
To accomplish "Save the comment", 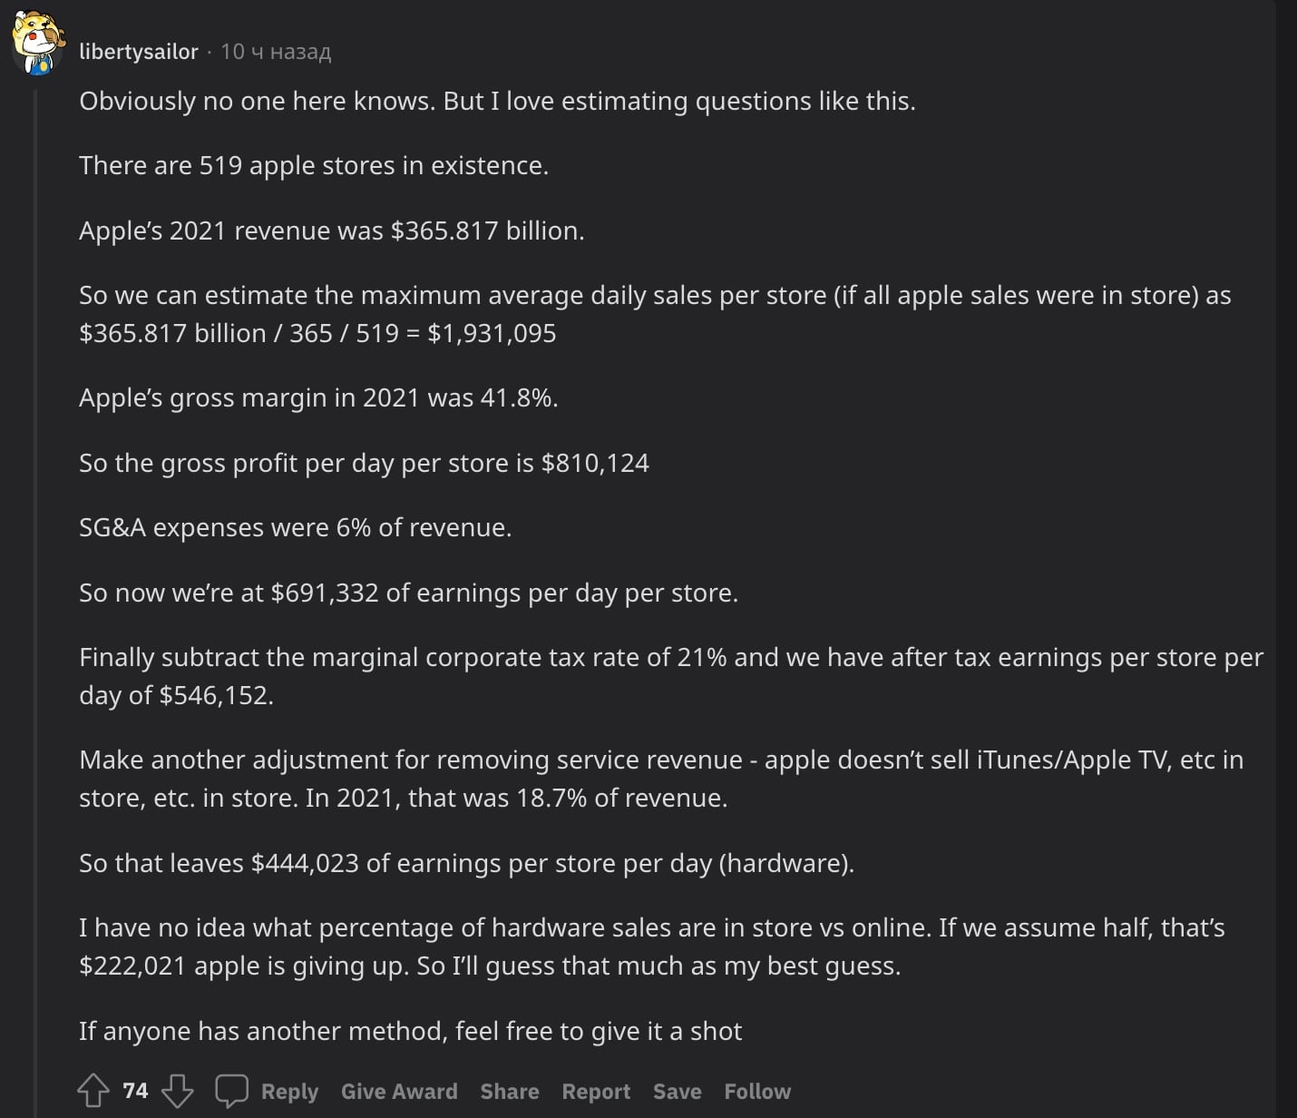I will [x=677, y=1092].
